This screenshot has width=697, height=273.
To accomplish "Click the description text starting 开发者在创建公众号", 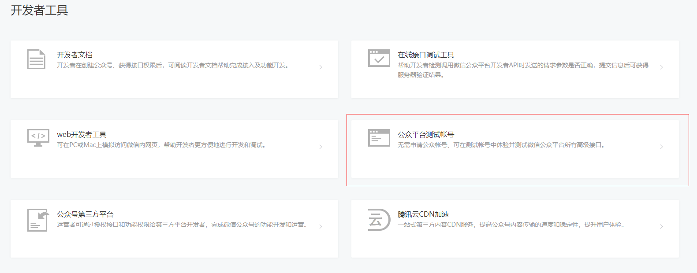I will tap(174, 65).
